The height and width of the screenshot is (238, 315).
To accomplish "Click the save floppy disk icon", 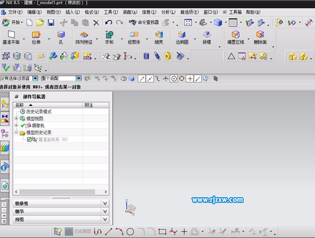I will coord(51,22).
